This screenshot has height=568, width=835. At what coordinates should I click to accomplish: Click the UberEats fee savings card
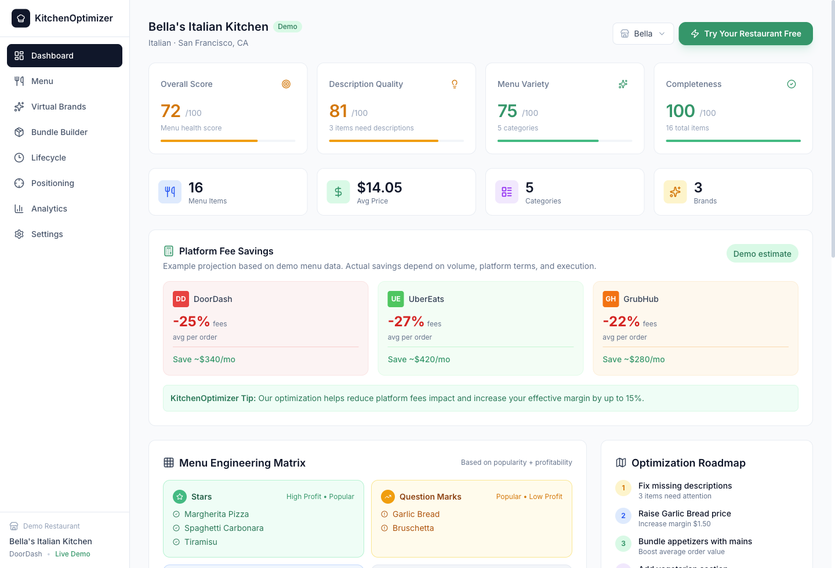(x=481, y=328)
